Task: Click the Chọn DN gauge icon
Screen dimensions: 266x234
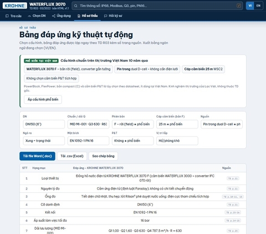Action: point(29,16)
